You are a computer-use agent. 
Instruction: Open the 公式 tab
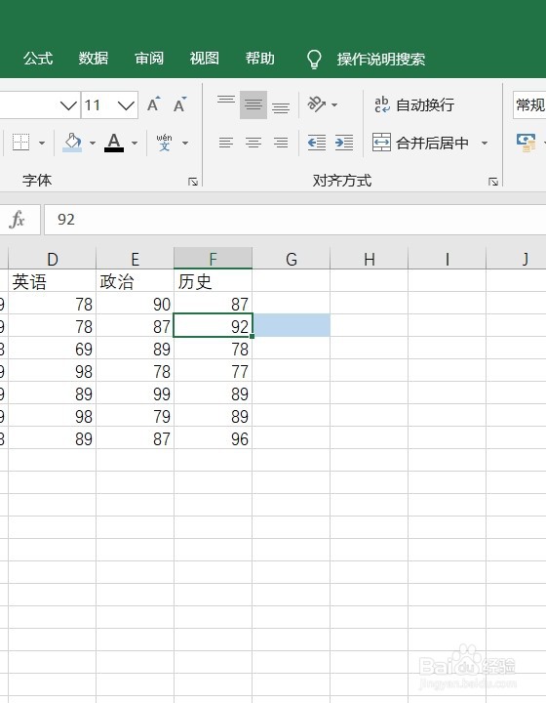pyautogui.click(x=38, y=59)
